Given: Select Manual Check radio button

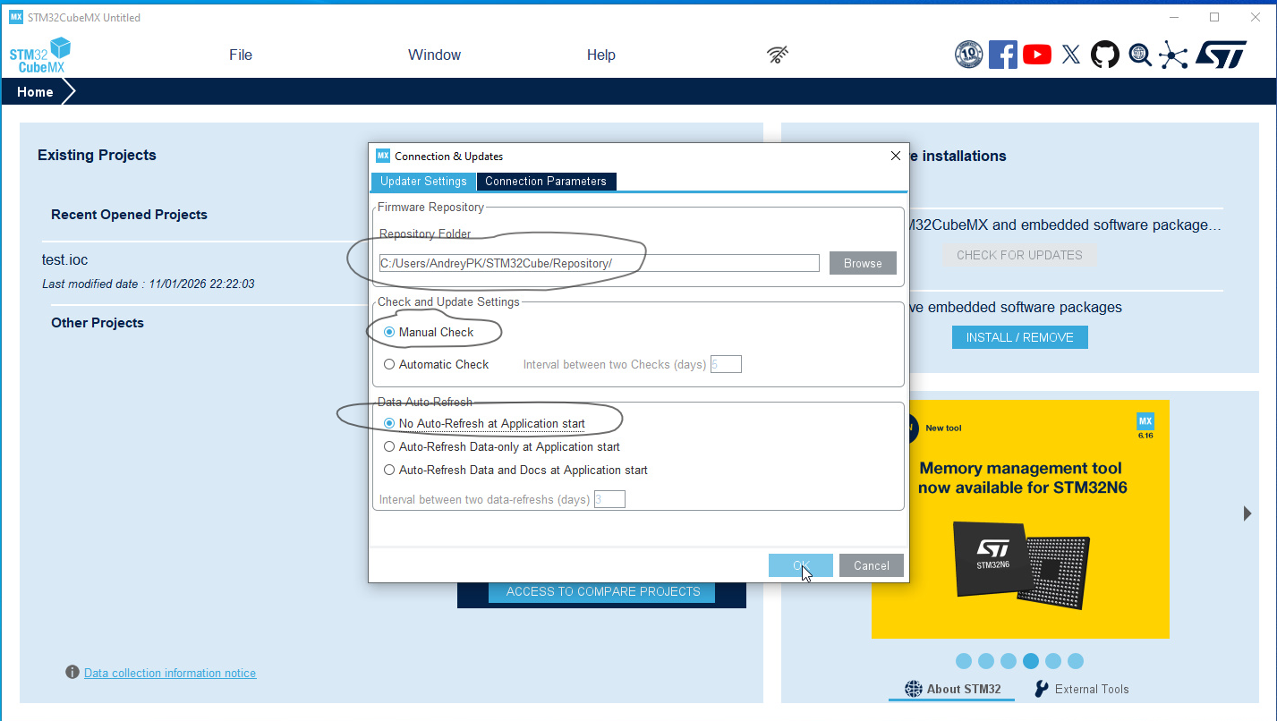Looking at the screenshot, I should point(389,332).
